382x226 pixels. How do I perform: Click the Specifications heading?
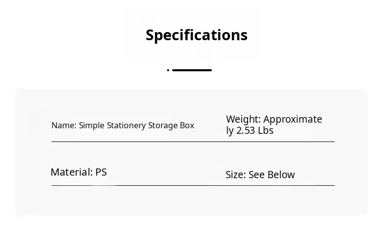pyautogui.click(x=197, y=35)
